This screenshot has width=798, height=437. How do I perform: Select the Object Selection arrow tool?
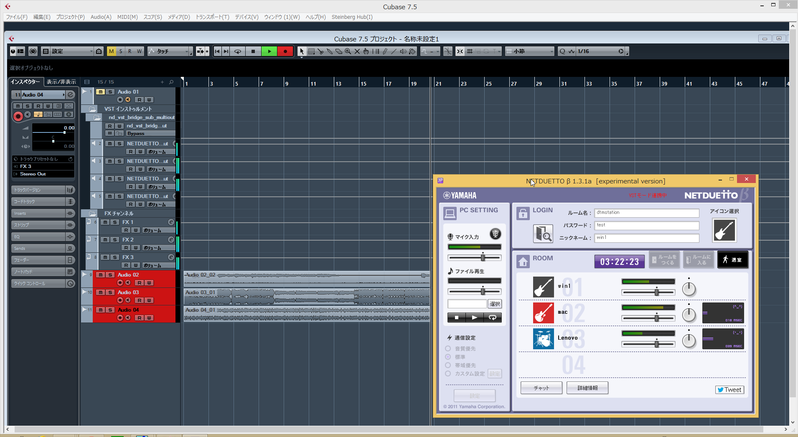[302, 51]
